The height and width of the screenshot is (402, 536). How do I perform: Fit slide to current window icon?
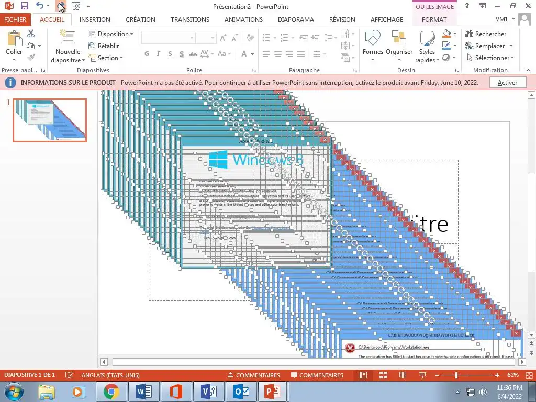[x=530, y=375]
